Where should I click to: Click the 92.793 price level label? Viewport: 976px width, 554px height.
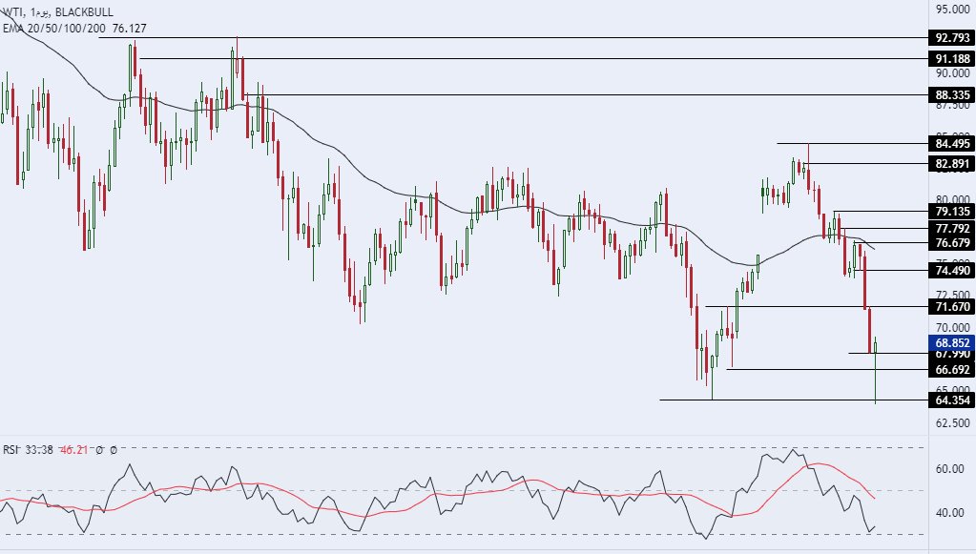click(x=952, y=38)
